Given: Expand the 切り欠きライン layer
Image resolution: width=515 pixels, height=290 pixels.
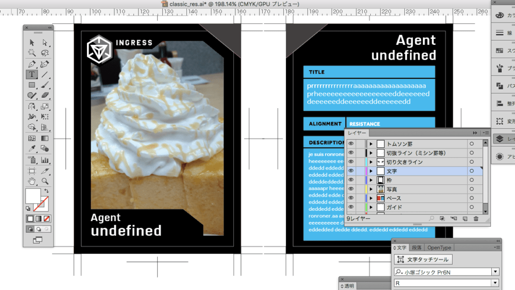Looking at the screenshot, I should tap(371, 162).
